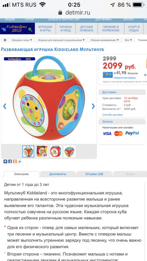The width and height of the screenshot is (147, 261).
Task: Show next product image arrow
Action: click(x=93, y=106)
